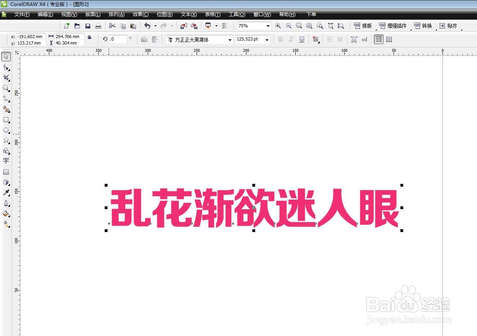The width and height of the screenshot is (477, 336).
Task: Select the Polygon star tool
Action: [x=6, y=141]
